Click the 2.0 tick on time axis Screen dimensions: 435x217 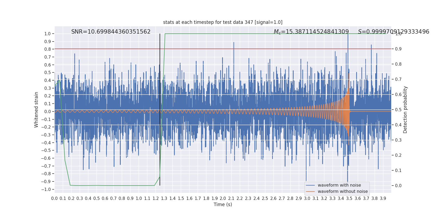pos(223,199)
